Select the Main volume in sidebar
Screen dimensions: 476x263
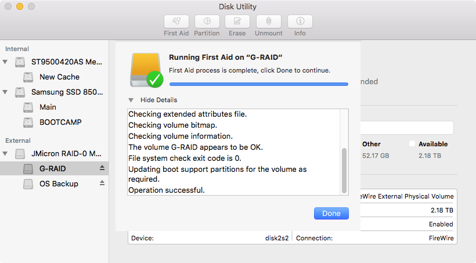(48, 107)
